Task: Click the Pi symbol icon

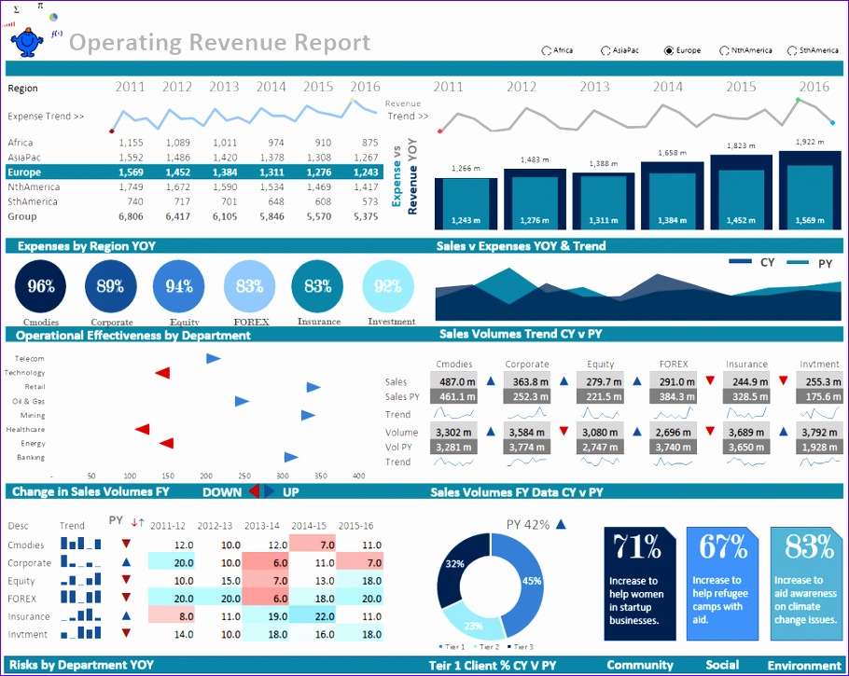Action: (x=40, y=6)
